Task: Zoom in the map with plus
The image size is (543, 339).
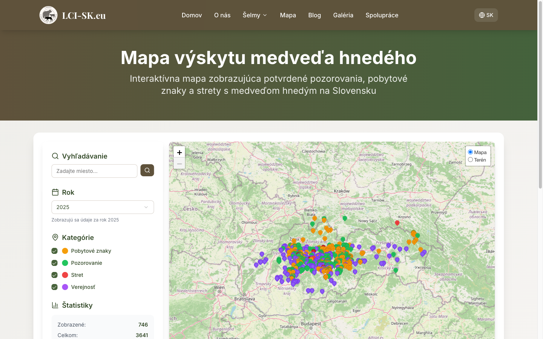Action: click(x=179, y=153)
